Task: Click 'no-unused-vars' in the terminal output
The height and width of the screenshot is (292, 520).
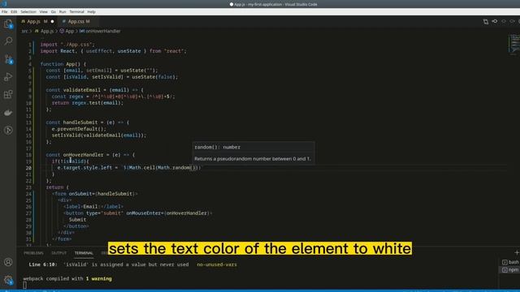Action: [217, 264]
